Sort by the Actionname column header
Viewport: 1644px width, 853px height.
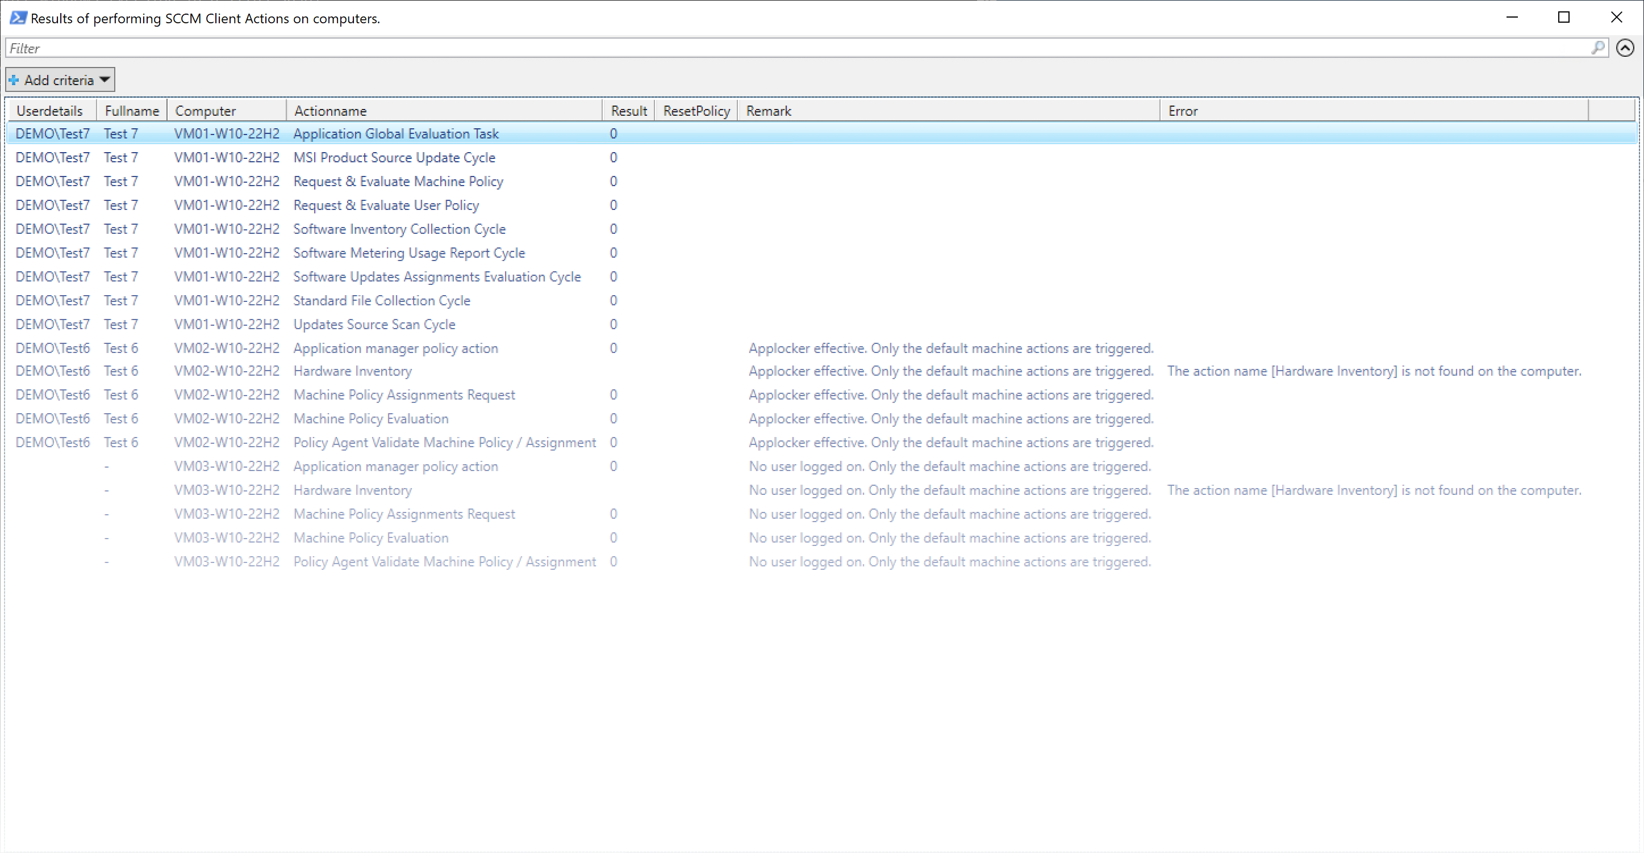[x=331, y=111]
